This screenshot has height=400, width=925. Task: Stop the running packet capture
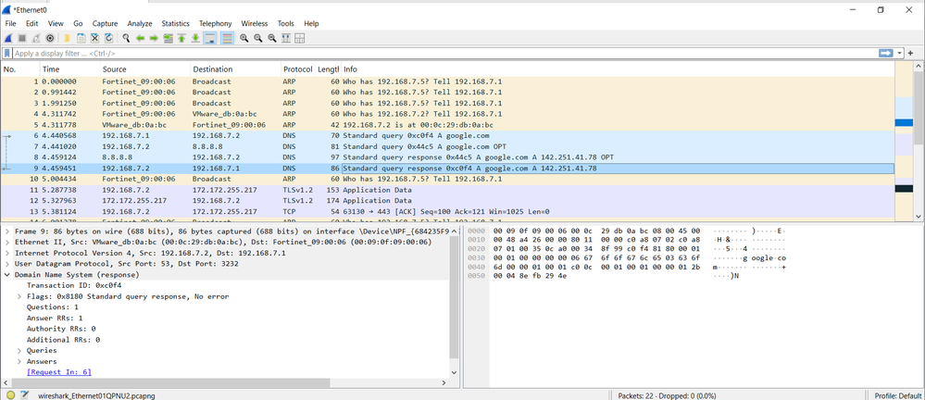pyautogui.click(x=22, y=38)
